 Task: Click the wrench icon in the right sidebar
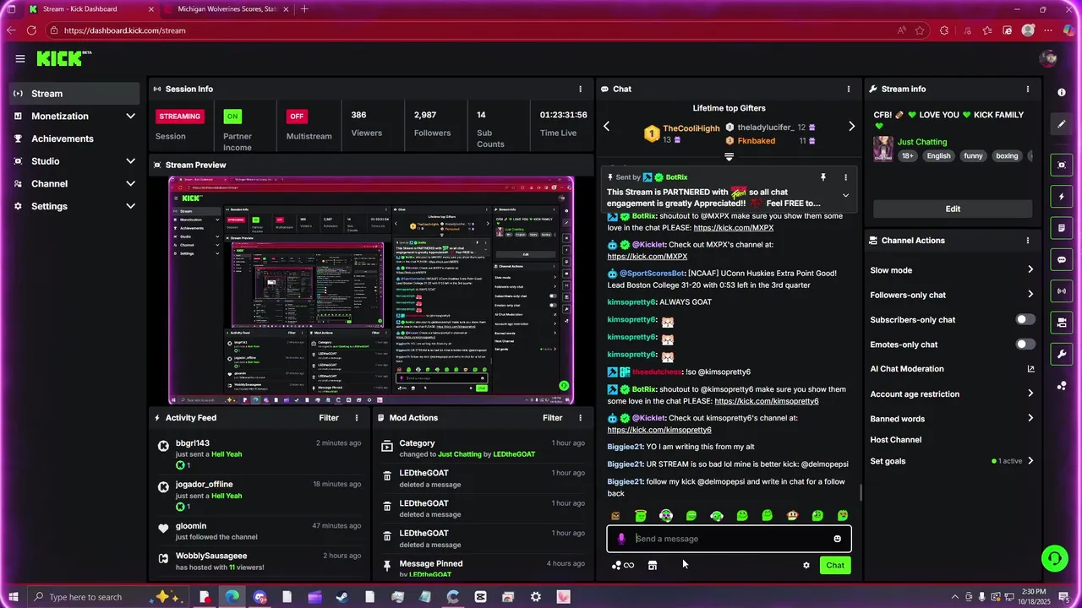pyautogui.click(x=1062, y=354)
